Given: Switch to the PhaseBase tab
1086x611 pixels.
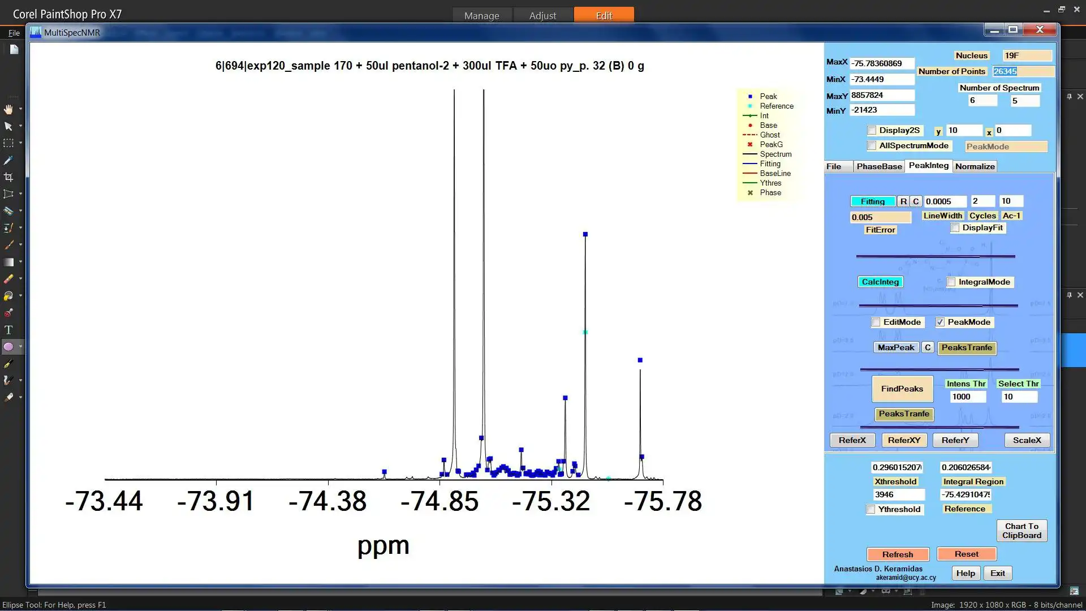Looking at the screenshot, I should (879, 166).
